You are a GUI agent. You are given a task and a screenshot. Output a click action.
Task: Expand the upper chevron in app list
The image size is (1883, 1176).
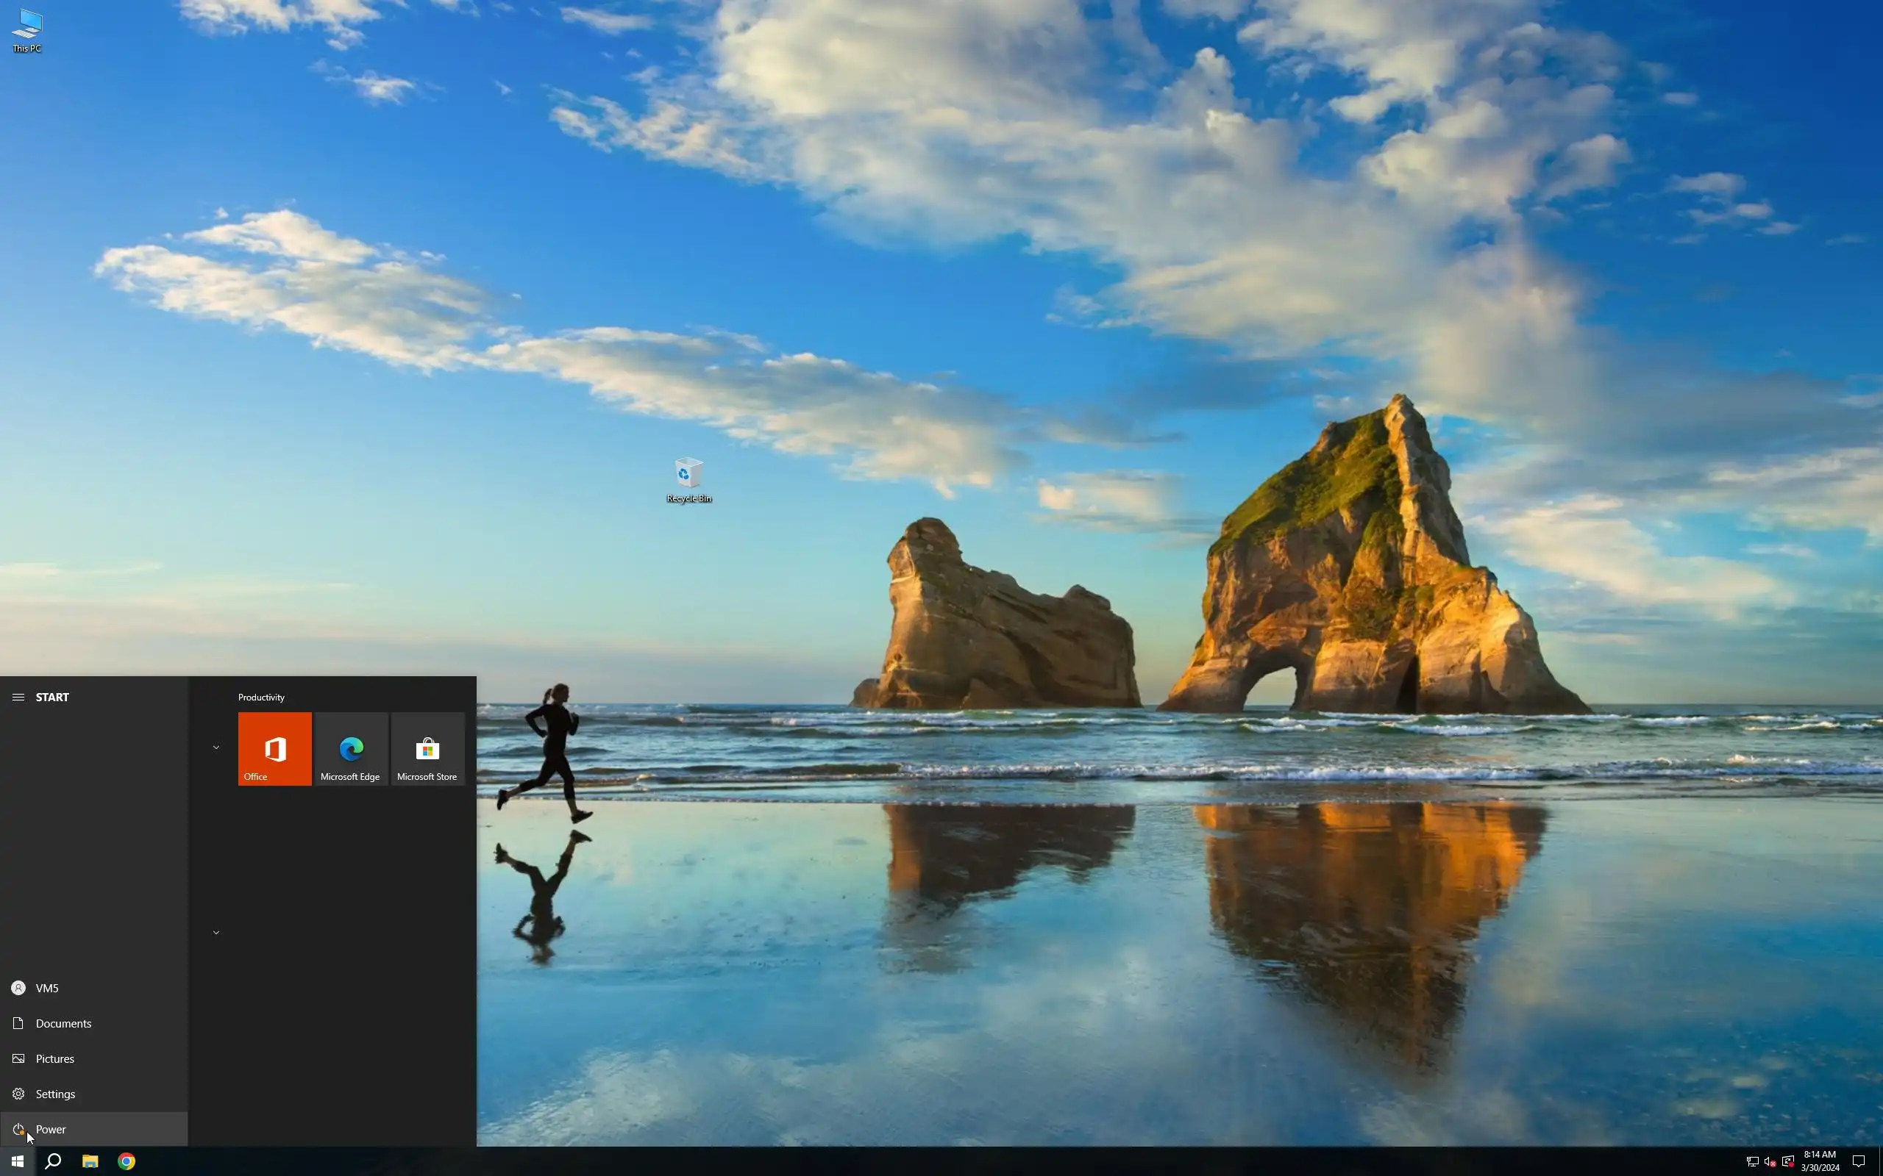click(x=216, y=747)
